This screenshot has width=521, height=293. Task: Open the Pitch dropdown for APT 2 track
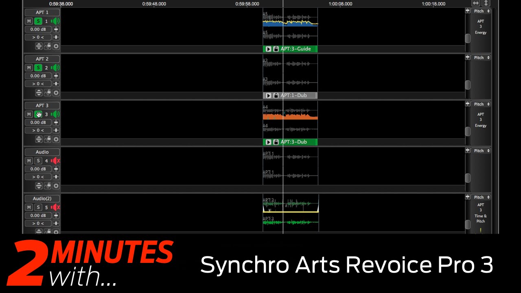(481, 57)
